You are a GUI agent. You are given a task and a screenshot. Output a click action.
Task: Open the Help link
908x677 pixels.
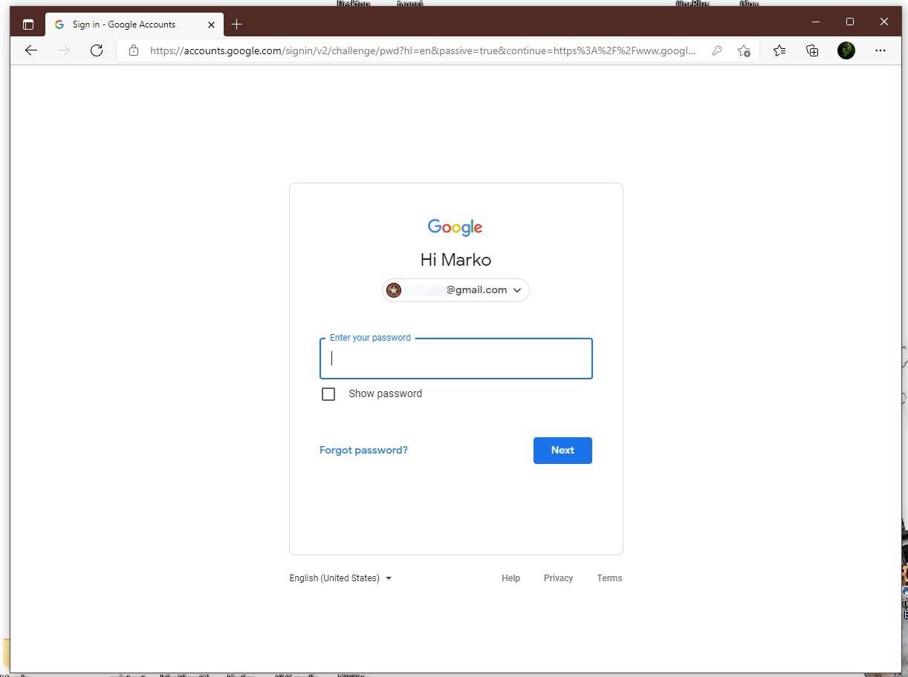(510, 578)
